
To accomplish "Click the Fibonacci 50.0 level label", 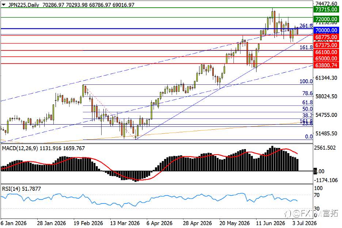I will 307,109.
